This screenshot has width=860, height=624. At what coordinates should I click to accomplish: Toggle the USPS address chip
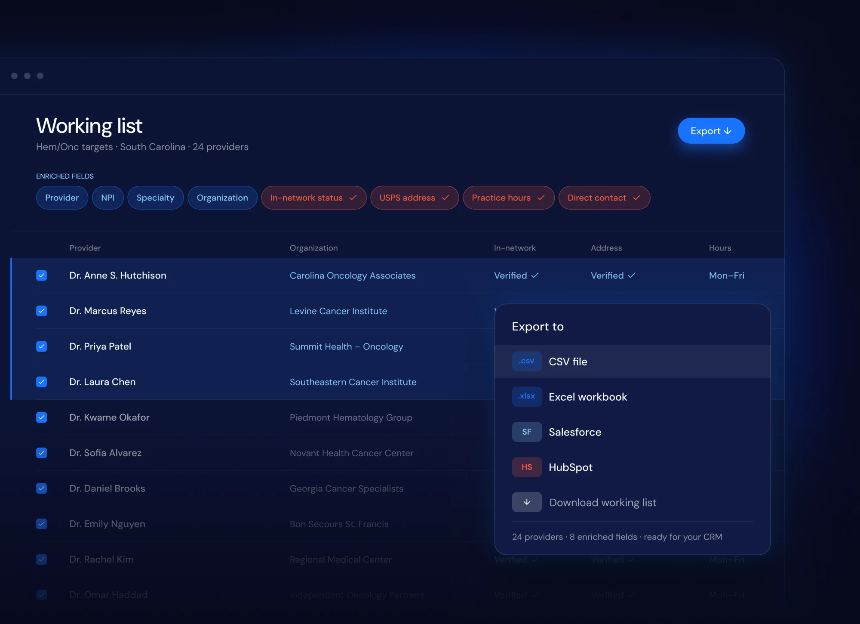pyautogui.click(x=415, y=198)
